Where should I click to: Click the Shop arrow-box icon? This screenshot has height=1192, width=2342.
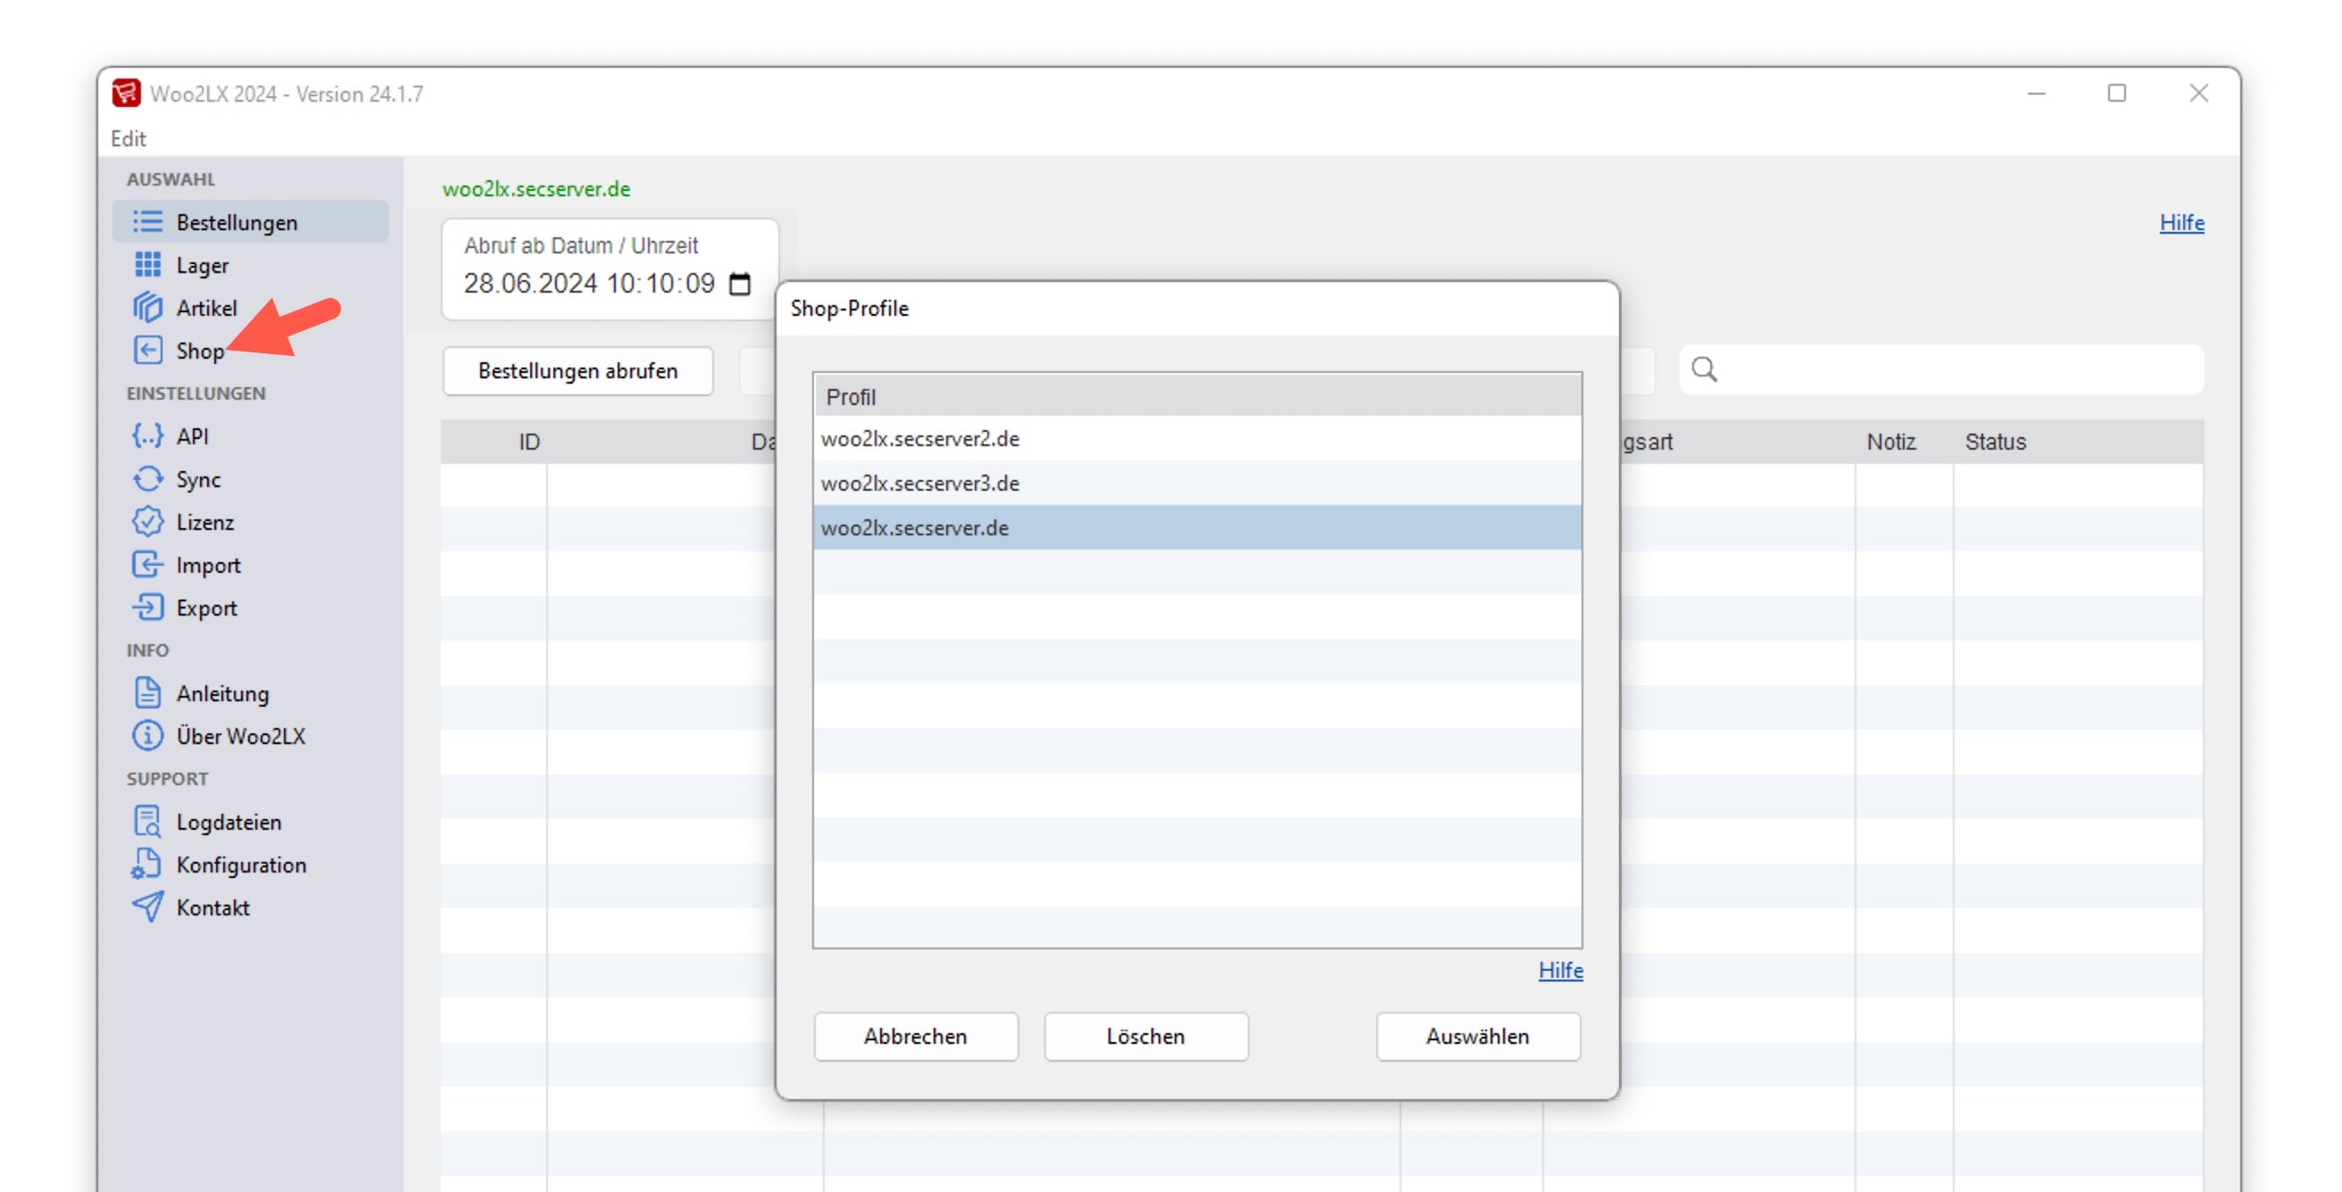pos(147,350)
